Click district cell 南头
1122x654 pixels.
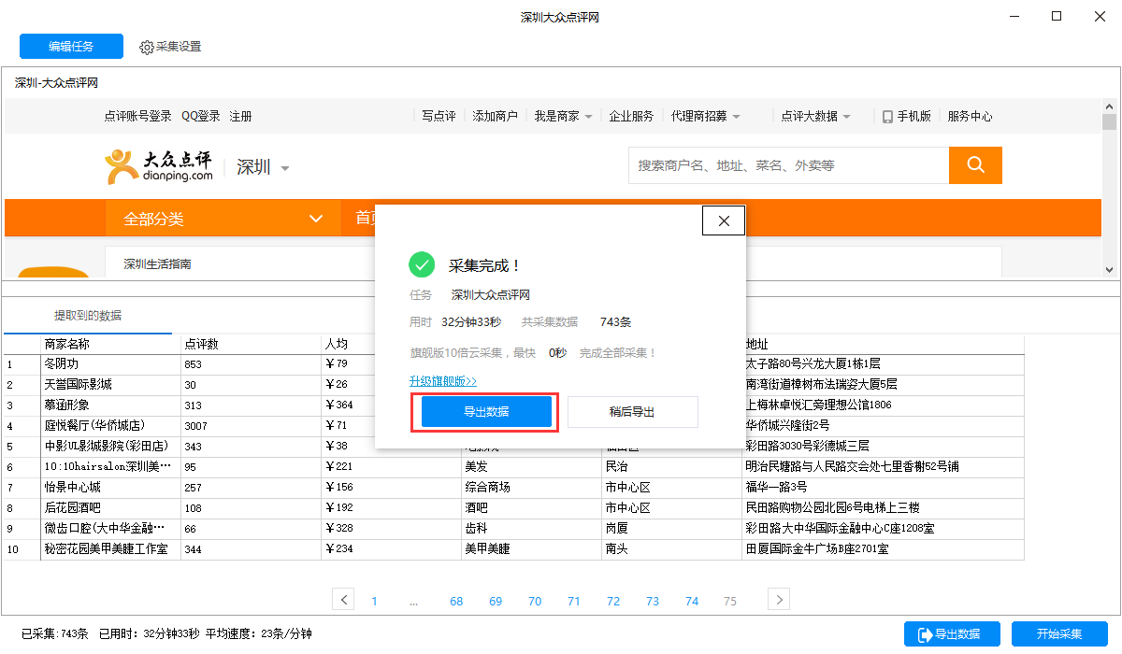coord(671,548)
